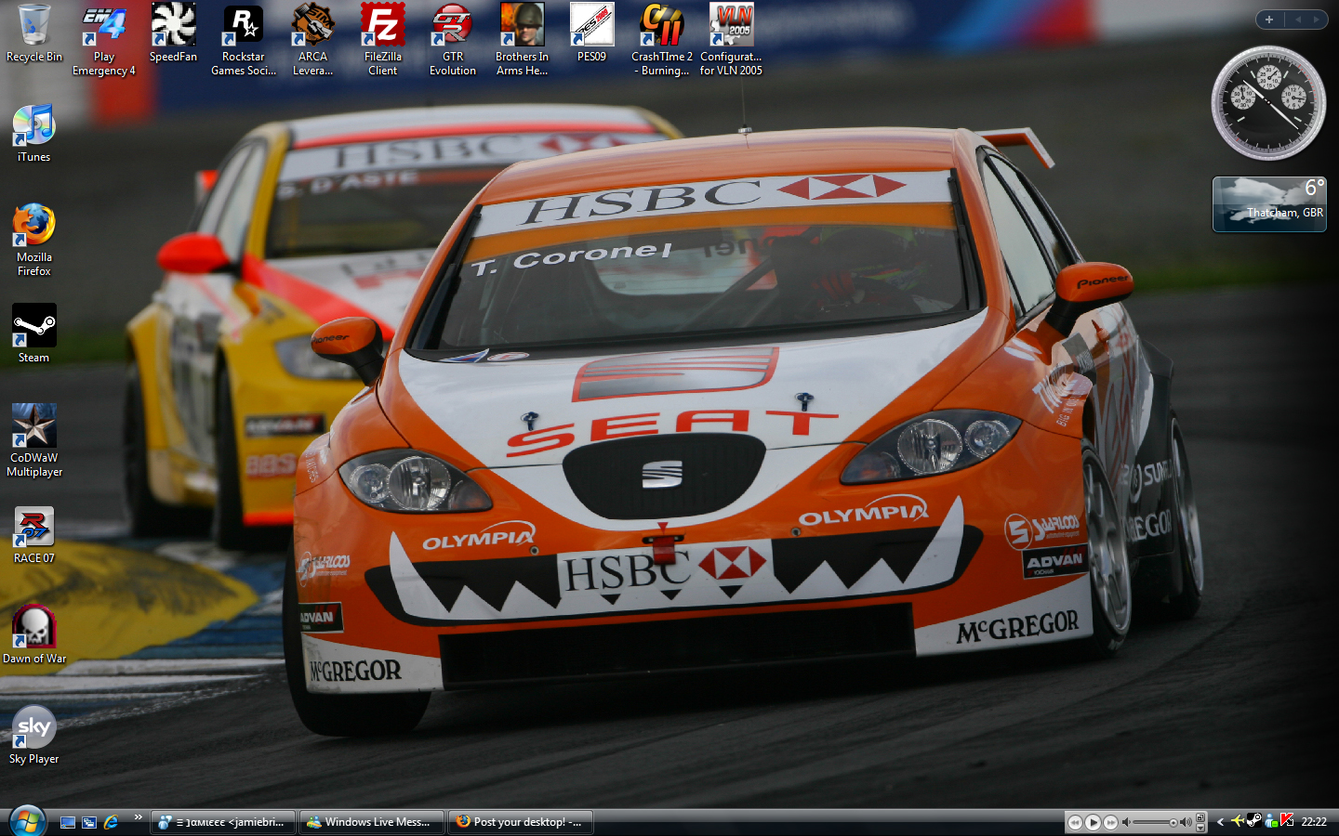Click the Mozilla Firefox desktop icon
The image size is (1339, 836).
click(33, 241)
